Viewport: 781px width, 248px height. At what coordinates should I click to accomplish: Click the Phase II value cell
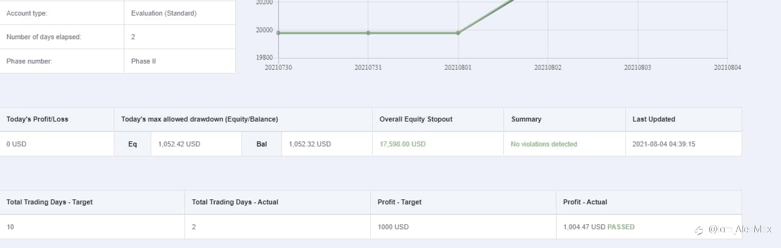coord(180,61)
